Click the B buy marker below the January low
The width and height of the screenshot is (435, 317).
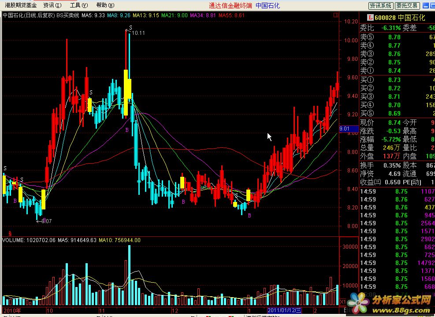coord(249,216)
